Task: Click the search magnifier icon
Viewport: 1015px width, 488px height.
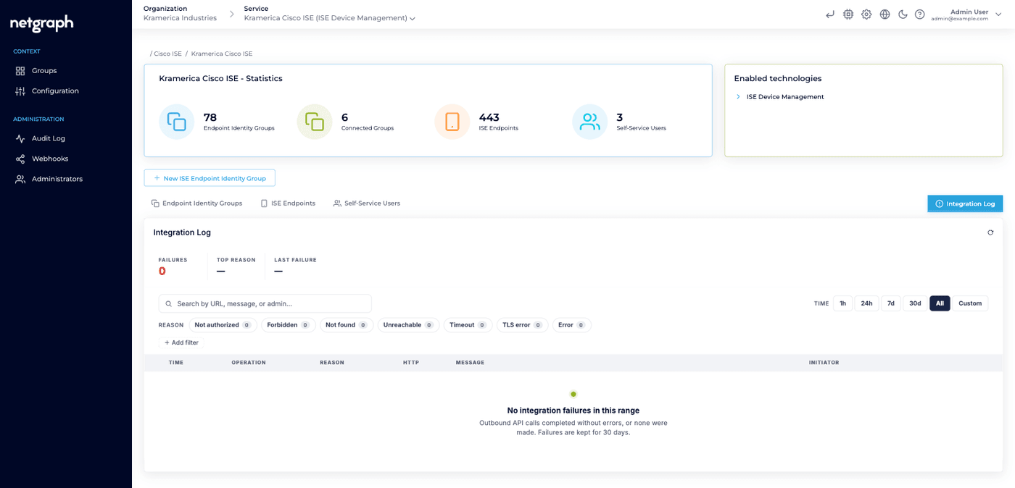Action: click(x=169, y=304)
